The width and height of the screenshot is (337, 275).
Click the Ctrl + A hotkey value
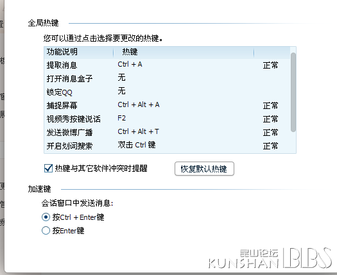(130, 64)
